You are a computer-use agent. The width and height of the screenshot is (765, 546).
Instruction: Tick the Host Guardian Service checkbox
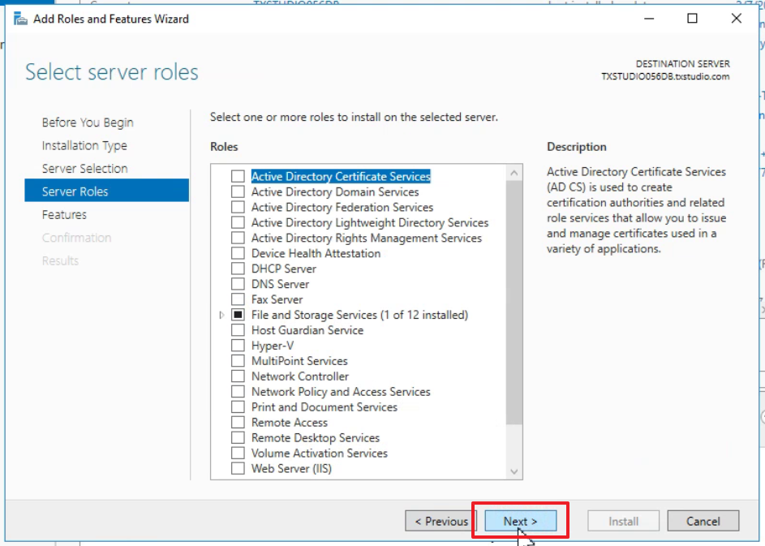click(238, 330)
